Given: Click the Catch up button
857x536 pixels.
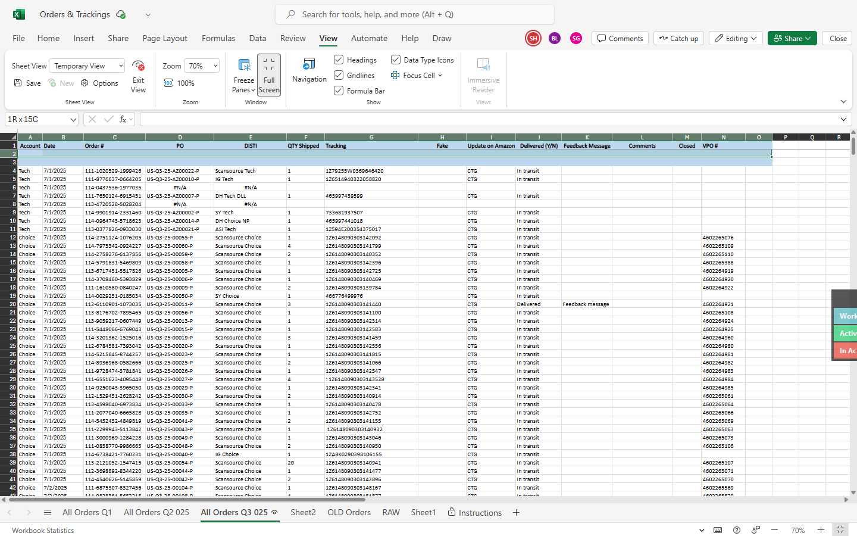Looking at the screenshot, I should click(678, 38).
